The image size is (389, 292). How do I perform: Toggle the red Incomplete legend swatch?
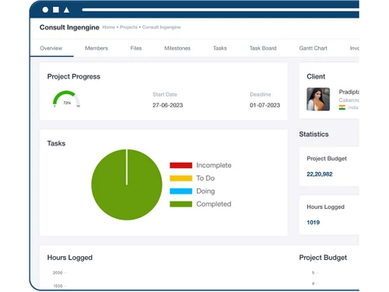click(181, 165)
